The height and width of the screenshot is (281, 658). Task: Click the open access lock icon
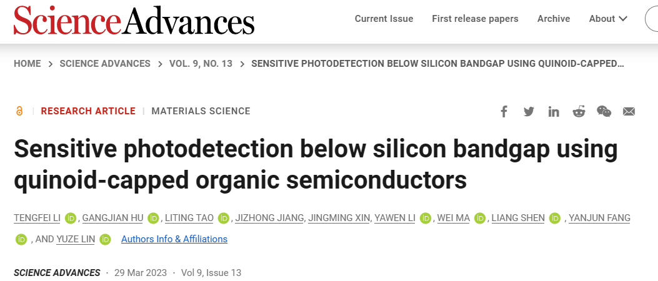click(19, 111)
